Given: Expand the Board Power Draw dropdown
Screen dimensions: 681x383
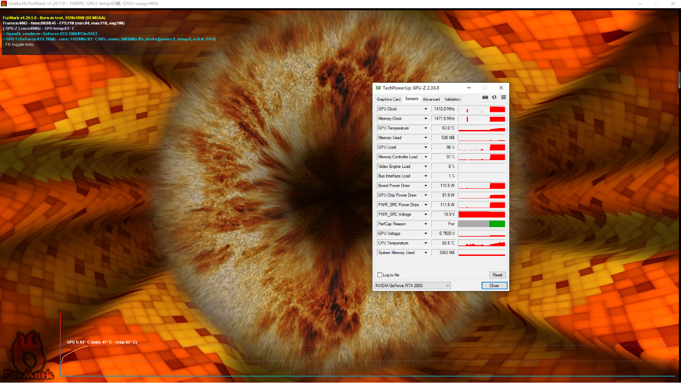Looking at the screenshot, I should coord(426,186).
